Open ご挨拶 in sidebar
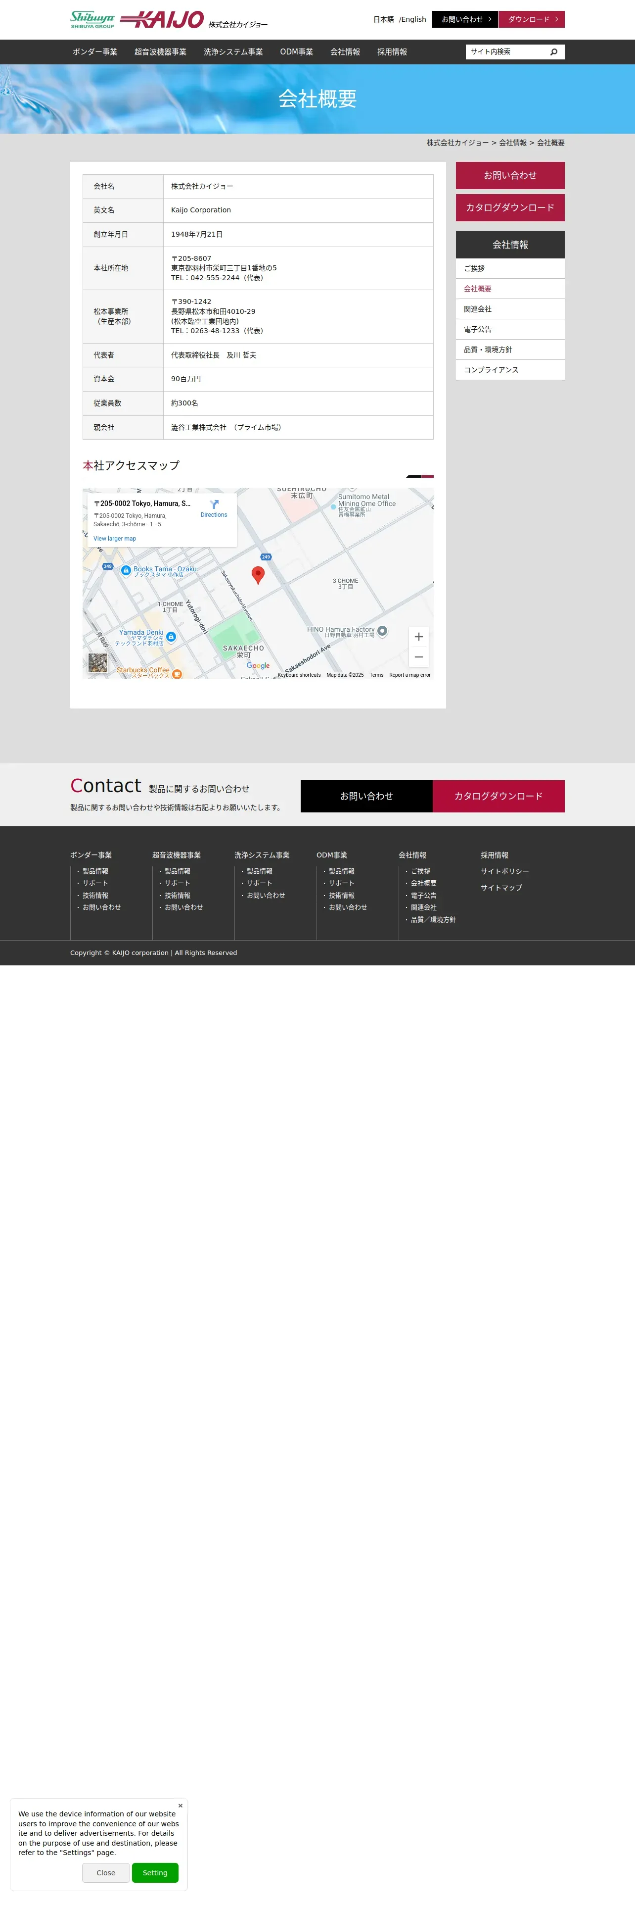 pos(510,269)
